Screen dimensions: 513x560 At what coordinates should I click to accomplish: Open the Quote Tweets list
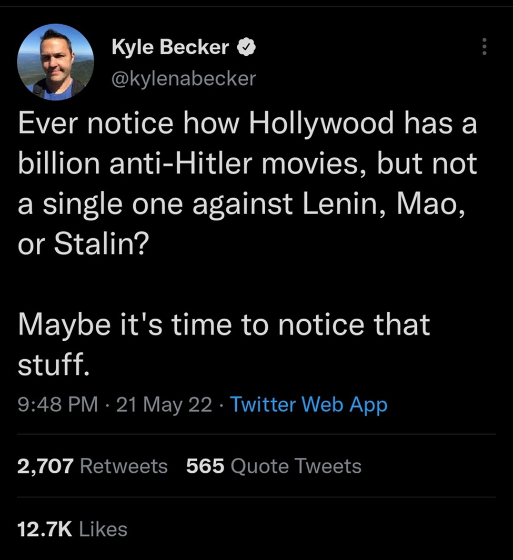(296, 466)
